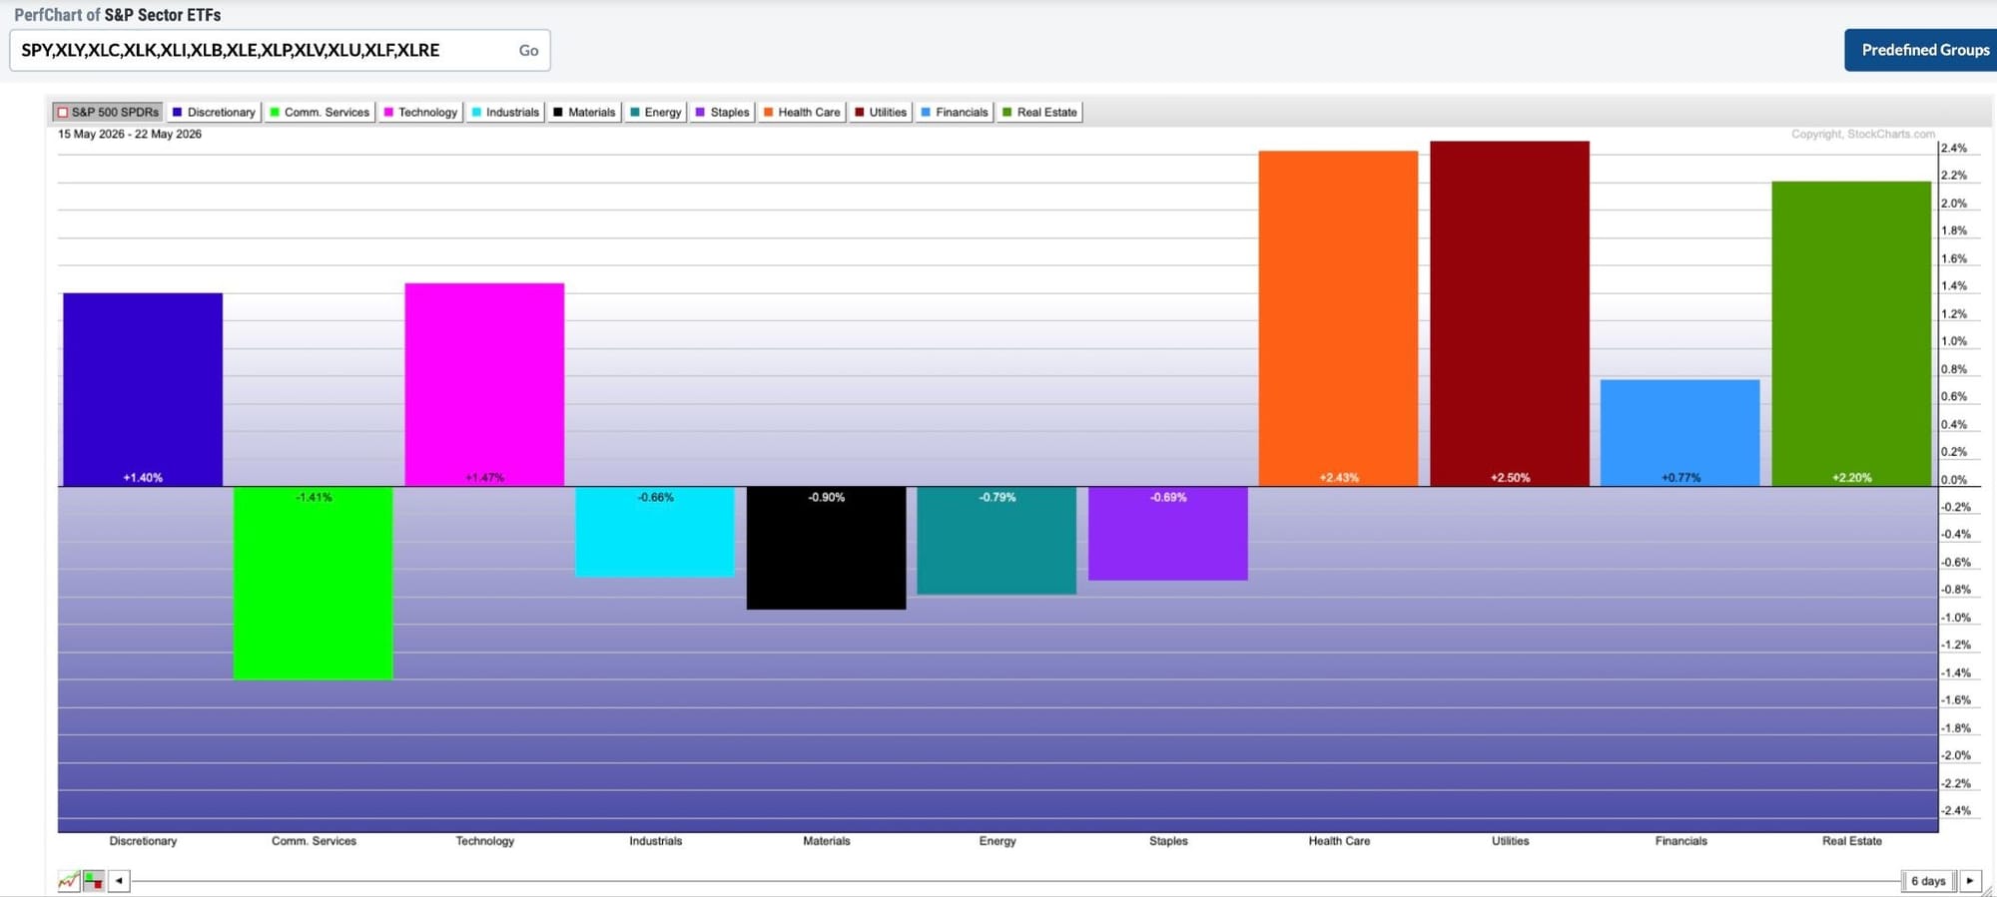Toggle Utilities in the legend
Screen dimensions: 1997x897
[x=881, y=112]
